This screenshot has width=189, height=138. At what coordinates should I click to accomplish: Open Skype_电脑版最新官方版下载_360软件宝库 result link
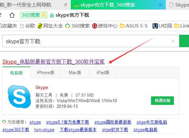[53, 62]
